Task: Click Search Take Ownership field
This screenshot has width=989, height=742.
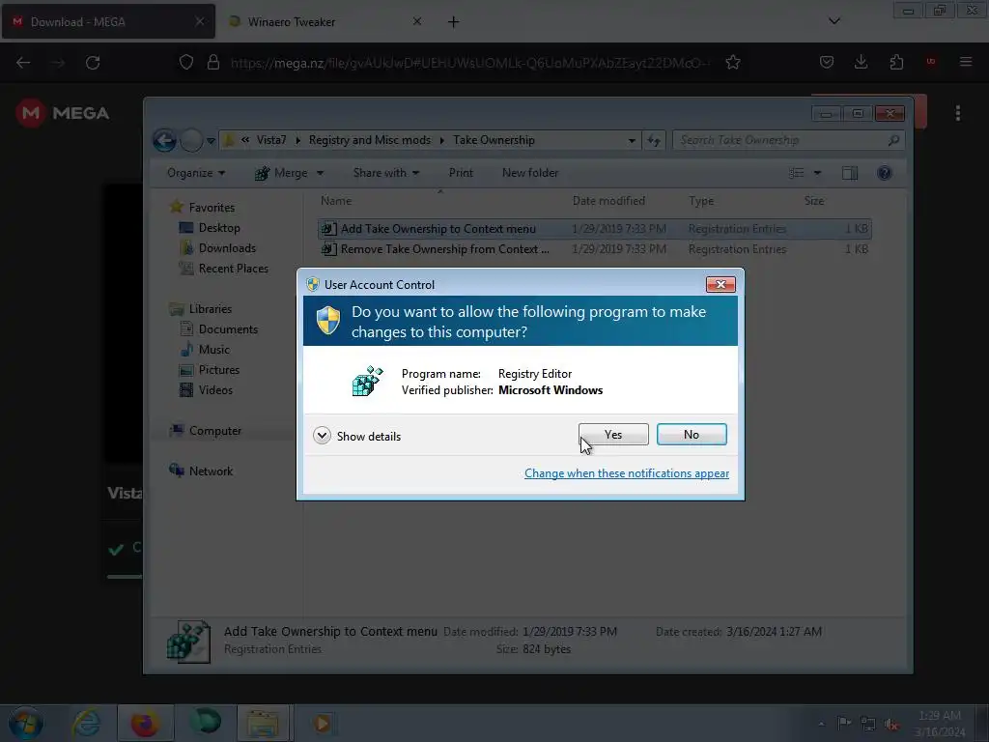Action: [x=788, y=140]
